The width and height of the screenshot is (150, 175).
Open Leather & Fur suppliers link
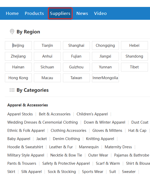point(61,147)
